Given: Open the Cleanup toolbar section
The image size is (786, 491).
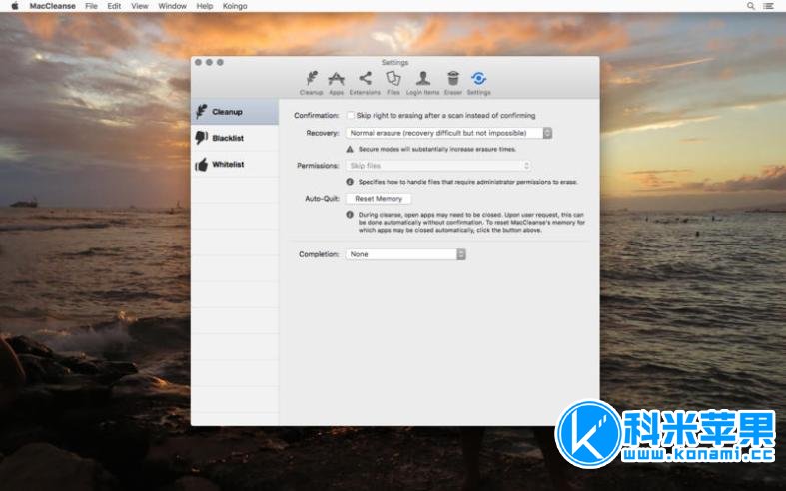Looking at the screenshot, I should click(x=311, y=83).
